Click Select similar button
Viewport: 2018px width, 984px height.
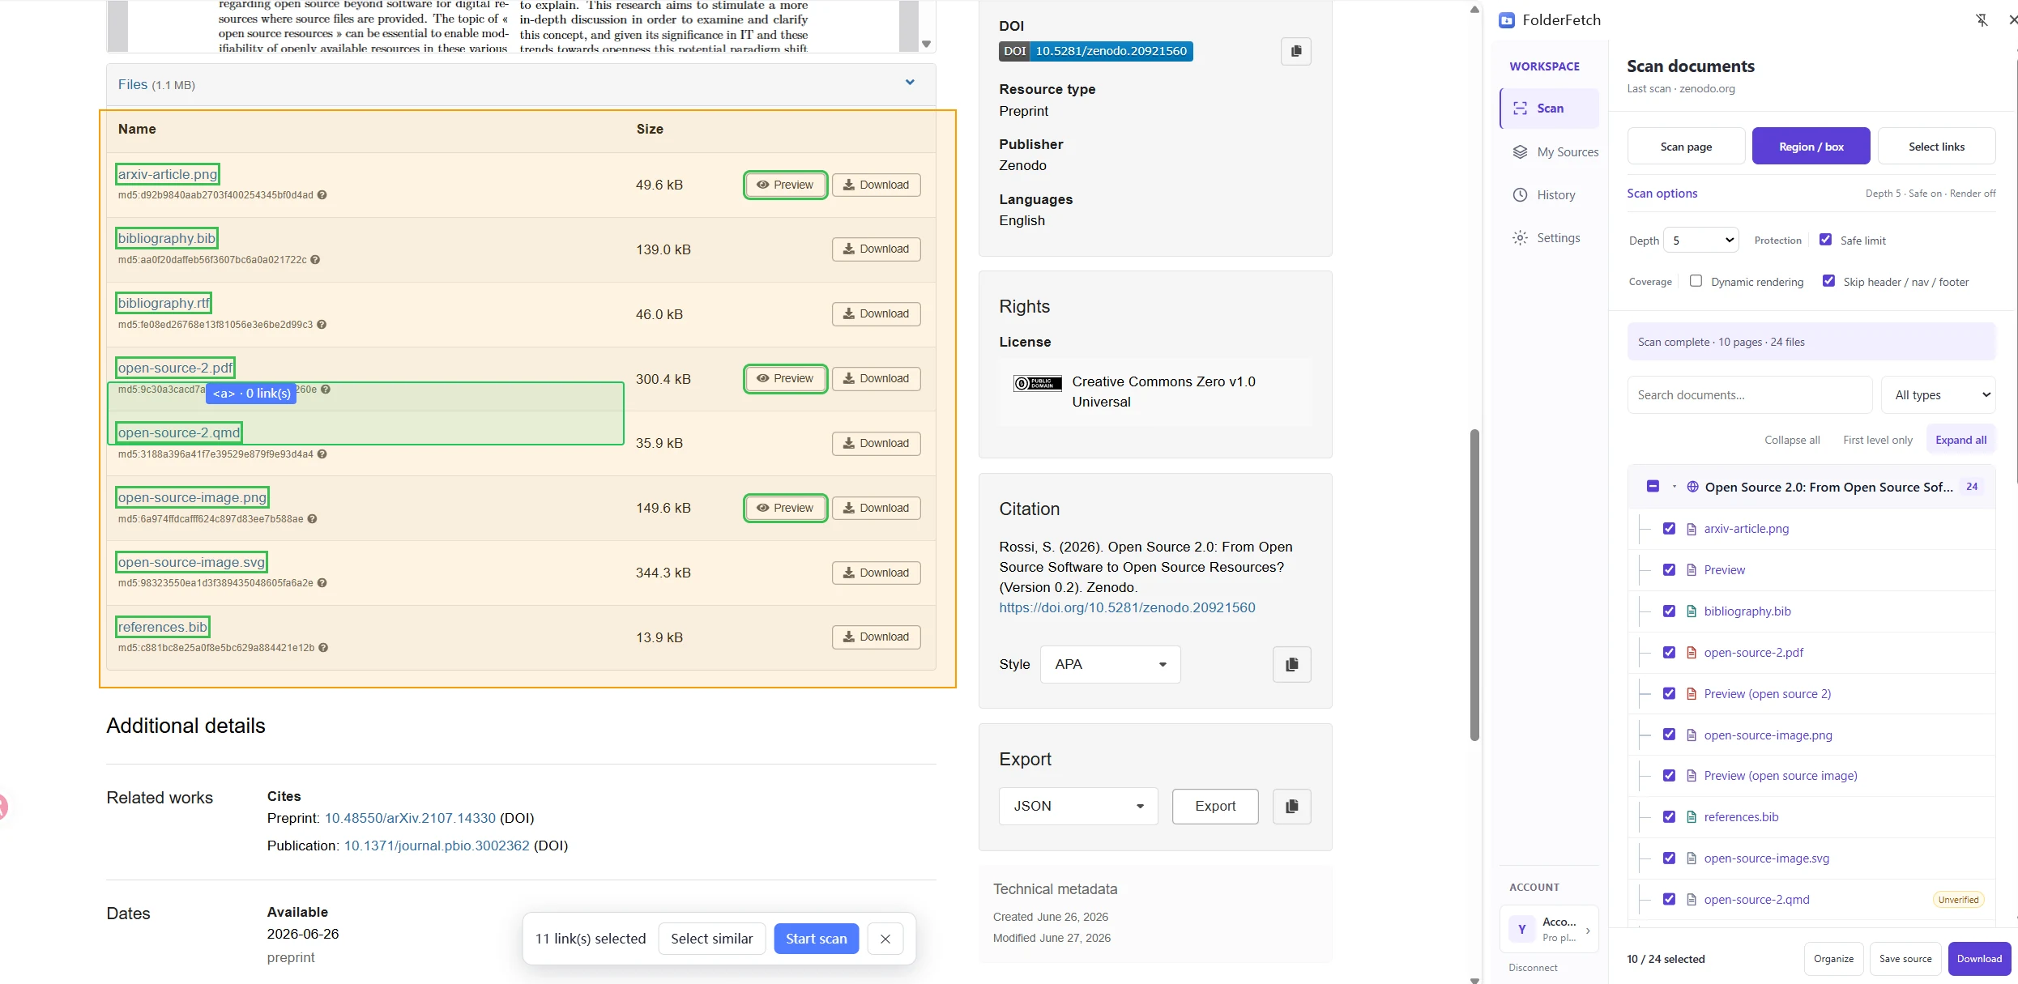point(711,939)
